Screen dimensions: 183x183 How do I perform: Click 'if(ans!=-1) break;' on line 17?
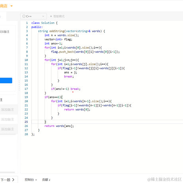[x=66, y=89]
